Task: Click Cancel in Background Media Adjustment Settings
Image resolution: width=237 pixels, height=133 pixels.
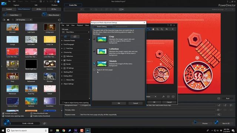Action: 136,103
